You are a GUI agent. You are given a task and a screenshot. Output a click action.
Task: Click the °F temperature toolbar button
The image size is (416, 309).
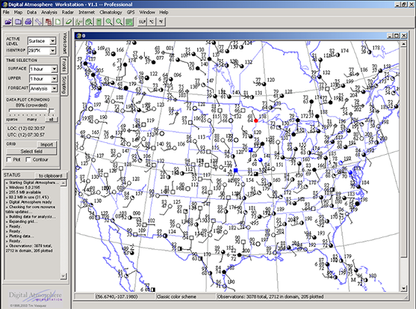(161, 22)
